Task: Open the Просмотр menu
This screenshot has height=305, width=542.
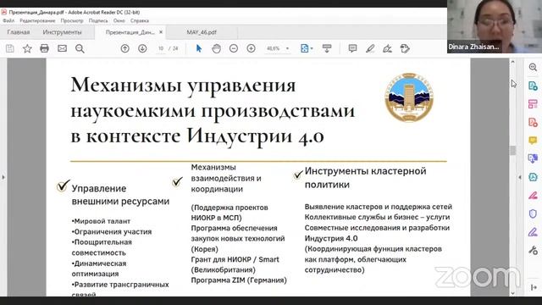Action: tap(72, 20)
